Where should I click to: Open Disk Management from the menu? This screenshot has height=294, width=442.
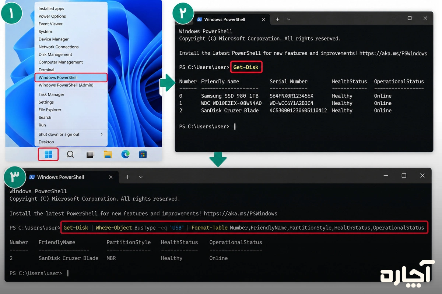pyautogui.click(x=55, y=54)
